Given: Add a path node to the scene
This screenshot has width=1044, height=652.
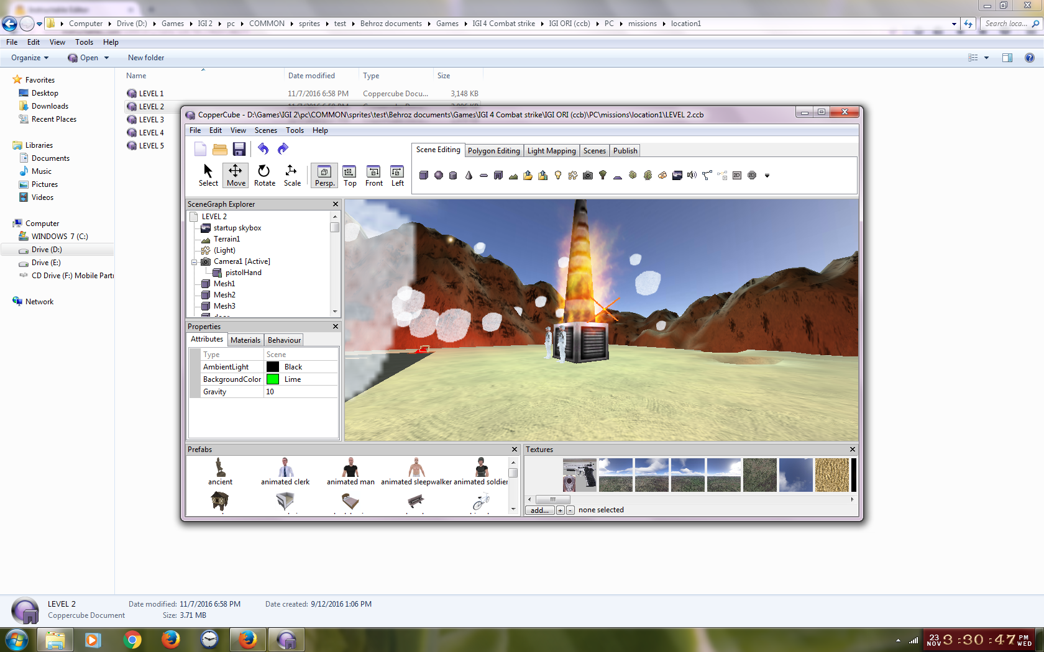Looking at the screenshot, I should coord(707,176).
